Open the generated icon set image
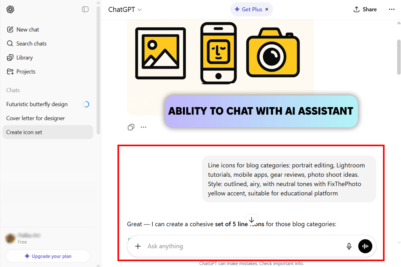 pos(220,68)
